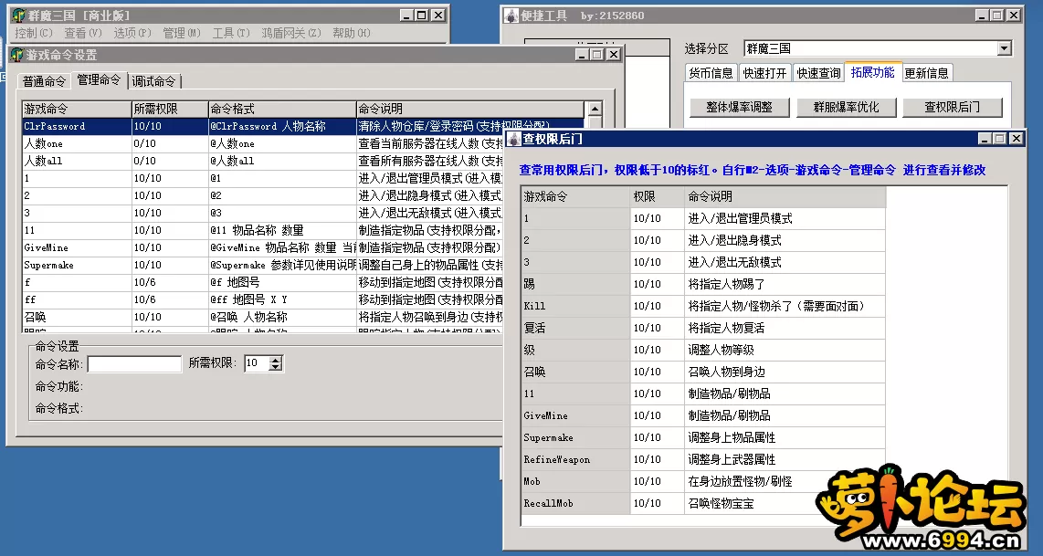Screen dimensions: 1043x556
Task: Select the 踢 row in 查权限后门 list
Action: (703, 284)
